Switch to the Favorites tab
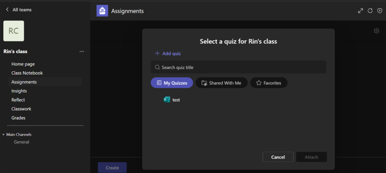This screenshot has width=386, height=173. coord(269,83)
